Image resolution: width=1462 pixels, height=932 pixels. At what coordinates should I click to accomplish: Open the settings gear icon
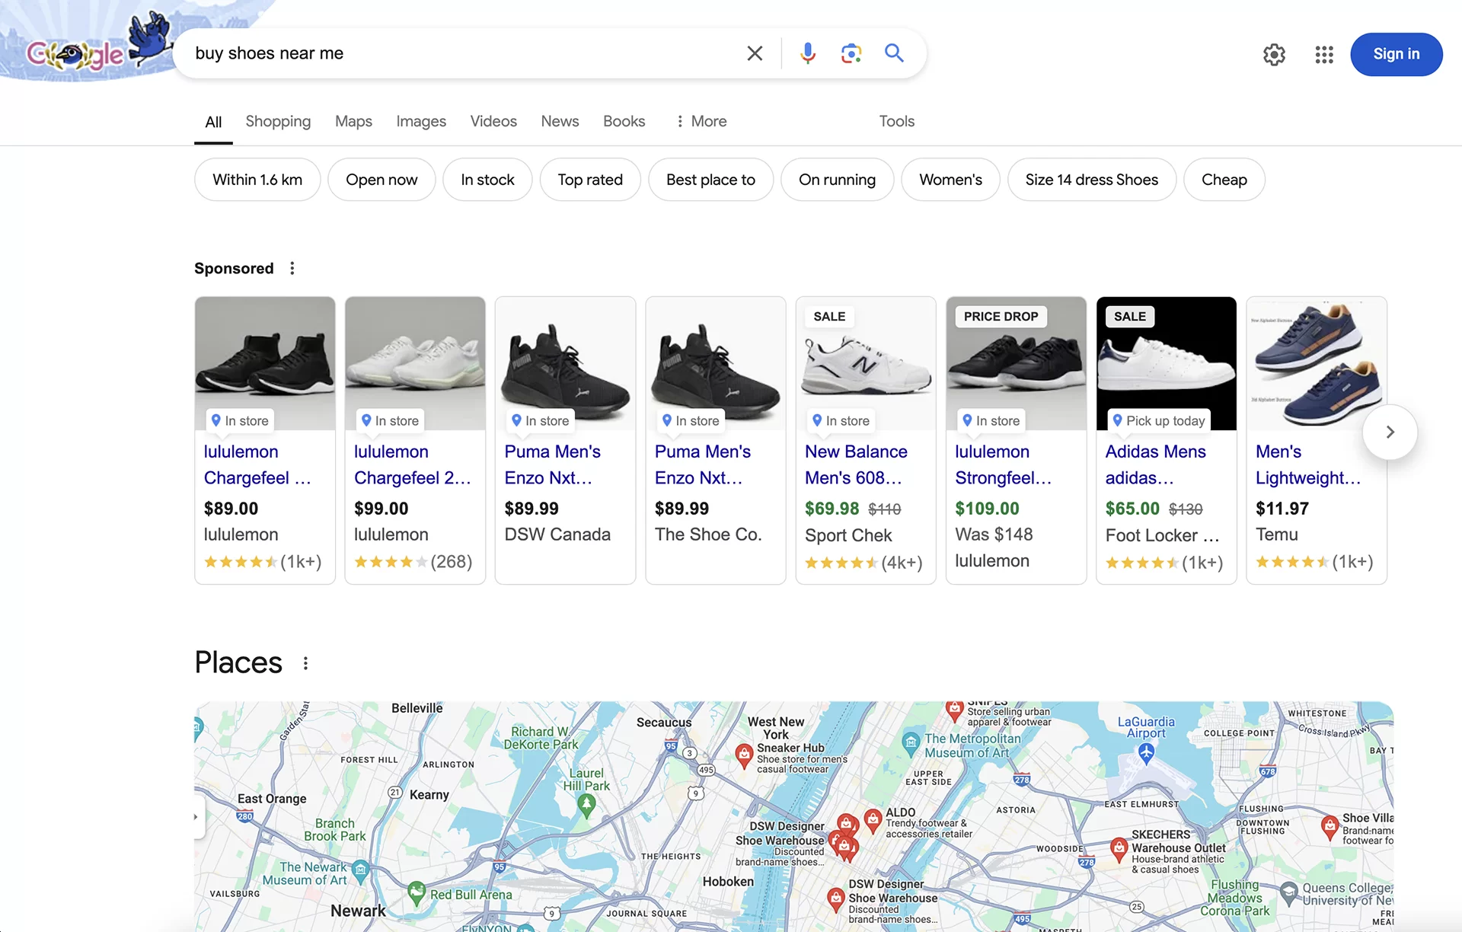click(1274, 54)
